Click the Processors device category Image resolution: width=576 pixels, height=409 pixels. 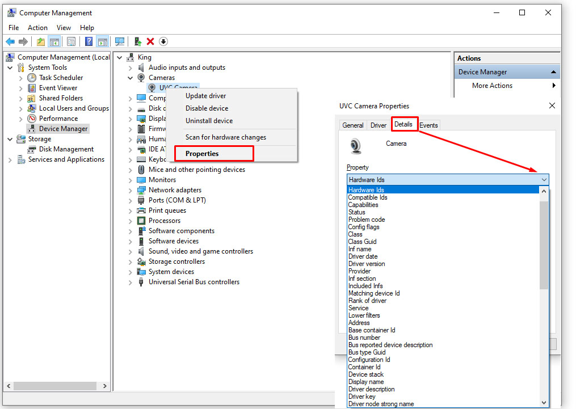[x=164, y=221]
